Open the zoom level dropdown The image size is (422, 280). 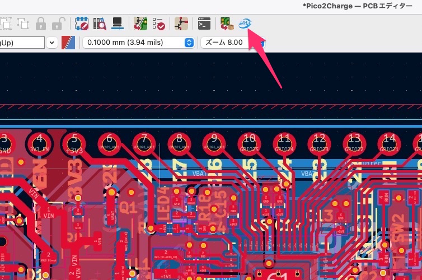tap(229, 43)
